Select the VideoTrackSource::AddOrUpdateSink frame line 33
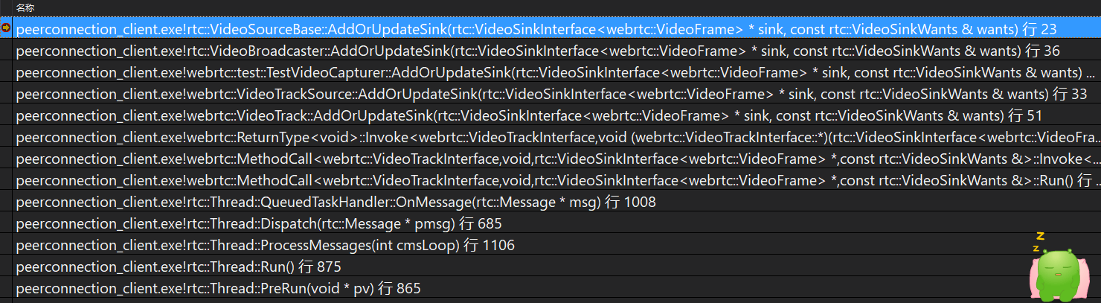This screenshot has width=1101, height=303. [558, 94]
